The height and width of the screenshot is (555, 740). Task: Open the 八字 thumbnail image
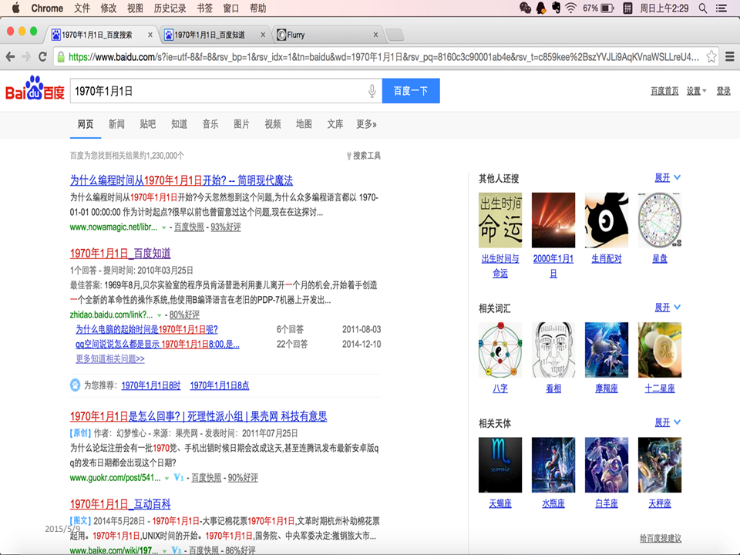500,350
